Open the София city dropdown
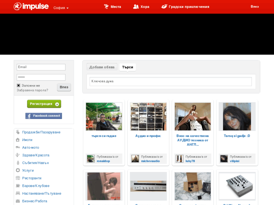 pos(61,8)
